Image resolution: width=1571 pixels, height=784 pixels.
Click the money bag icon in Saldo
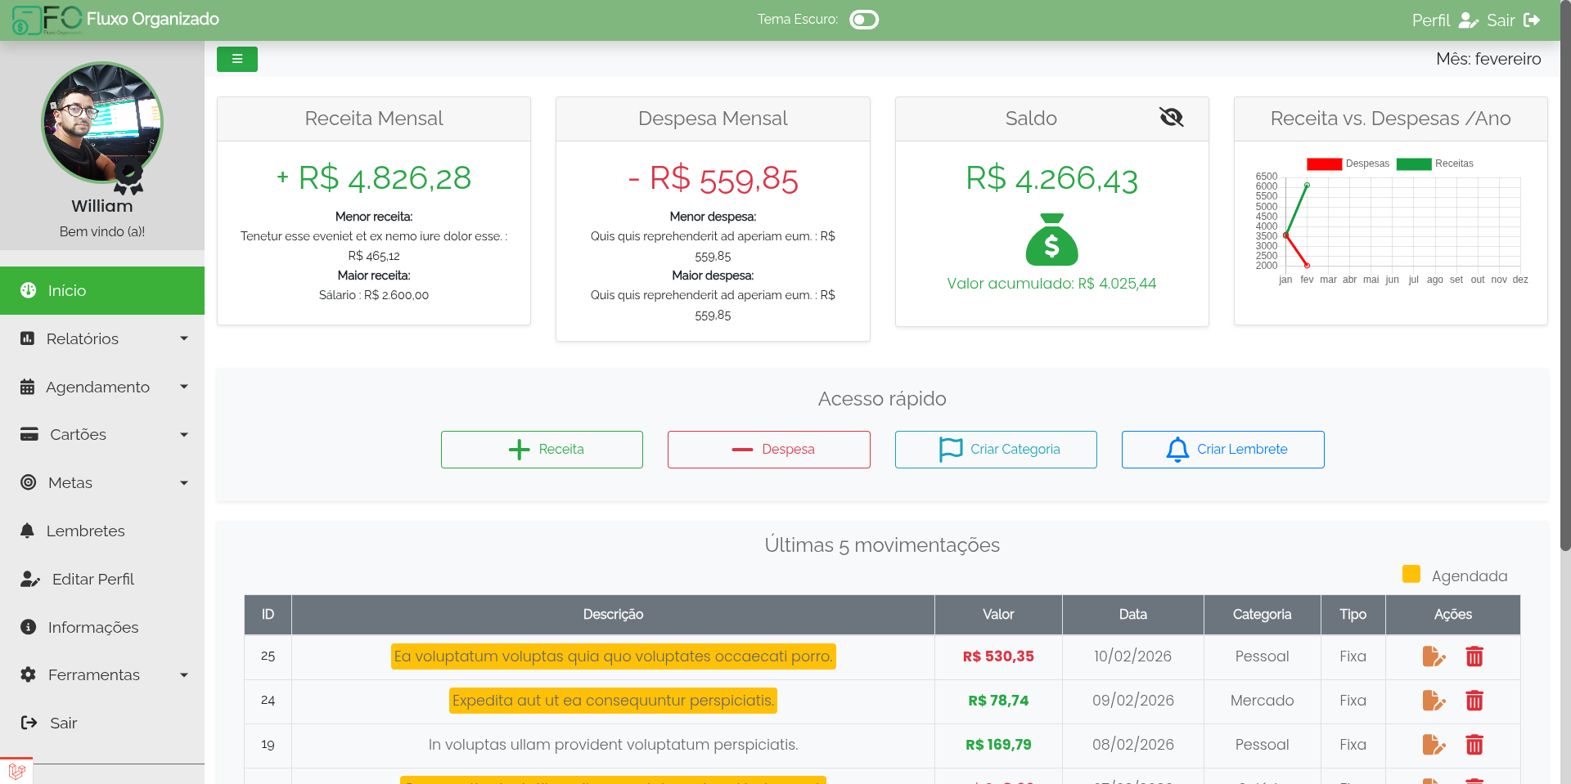1051,240
